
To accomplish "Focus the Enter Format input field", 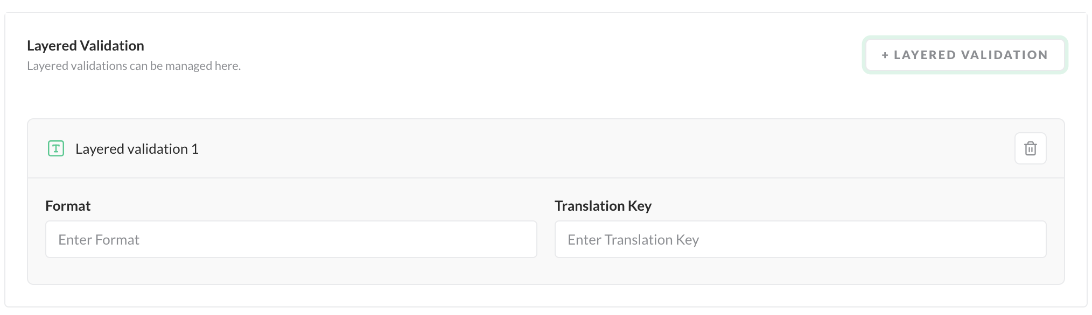I will click(x=291, y=239).
